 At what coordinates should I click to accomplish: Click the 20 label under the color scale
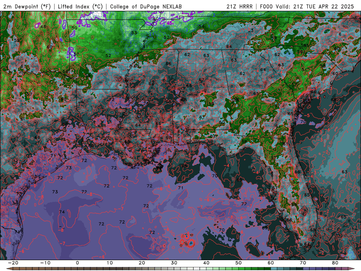[x=142, y=263]
